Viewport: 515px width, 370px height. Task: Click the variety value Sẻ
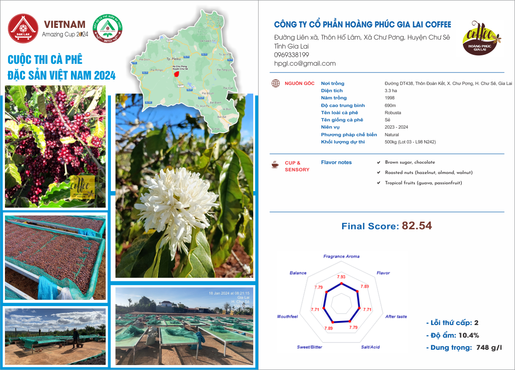click(387, 120)
